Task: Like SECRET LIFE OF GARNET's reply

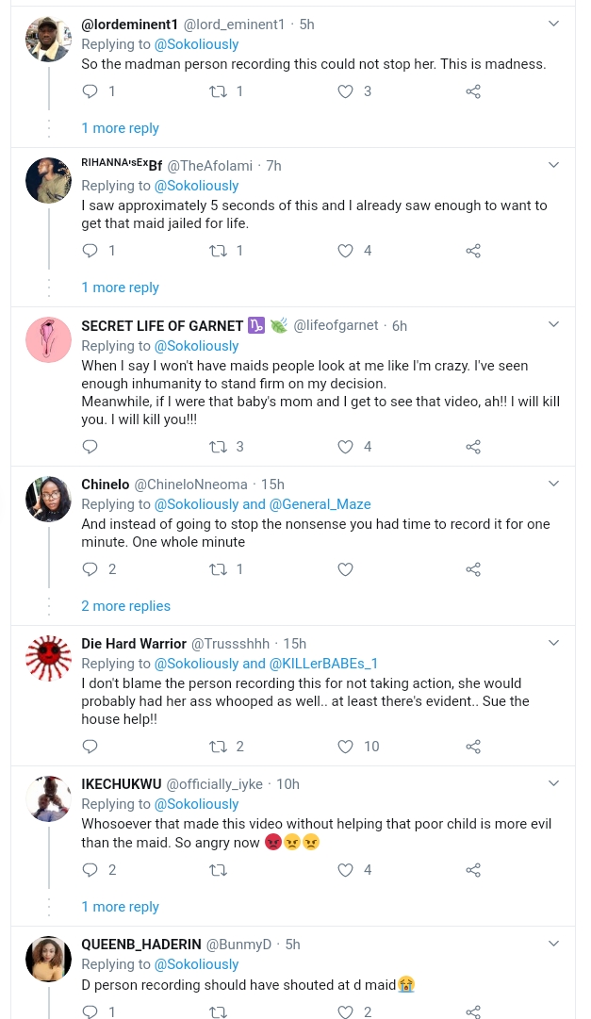Action: pos(345,447)
